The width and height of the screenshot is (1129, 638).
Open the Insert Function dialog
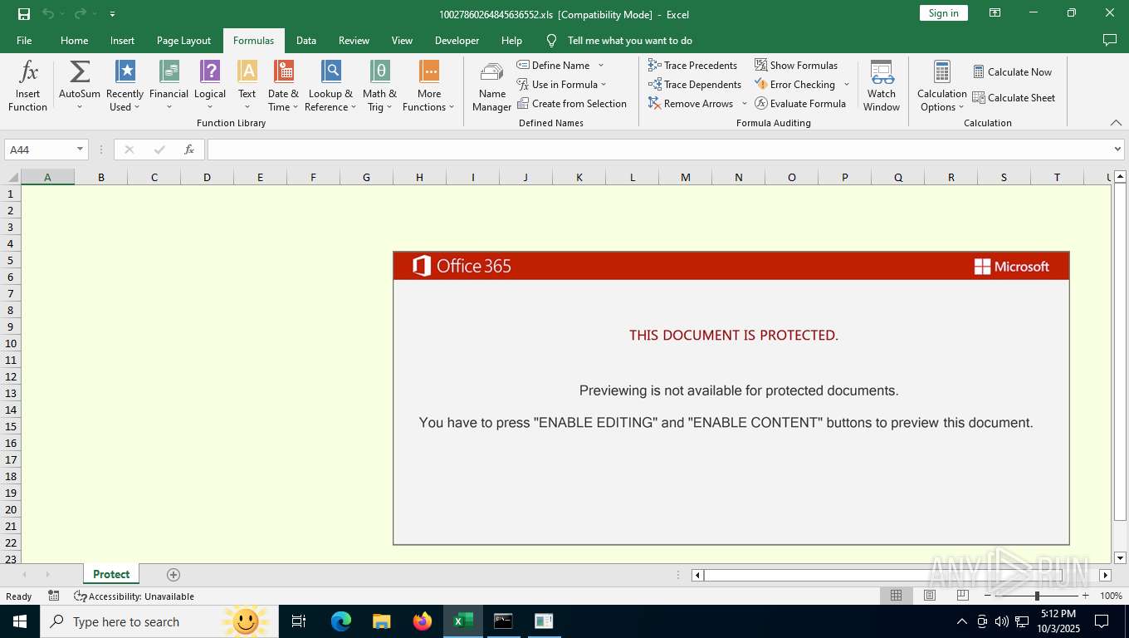(27, 86)
